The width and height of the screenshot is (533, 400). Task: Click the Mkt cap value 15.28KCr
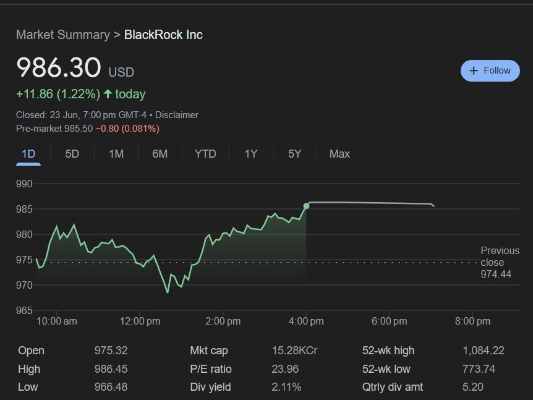coord(294,351)
